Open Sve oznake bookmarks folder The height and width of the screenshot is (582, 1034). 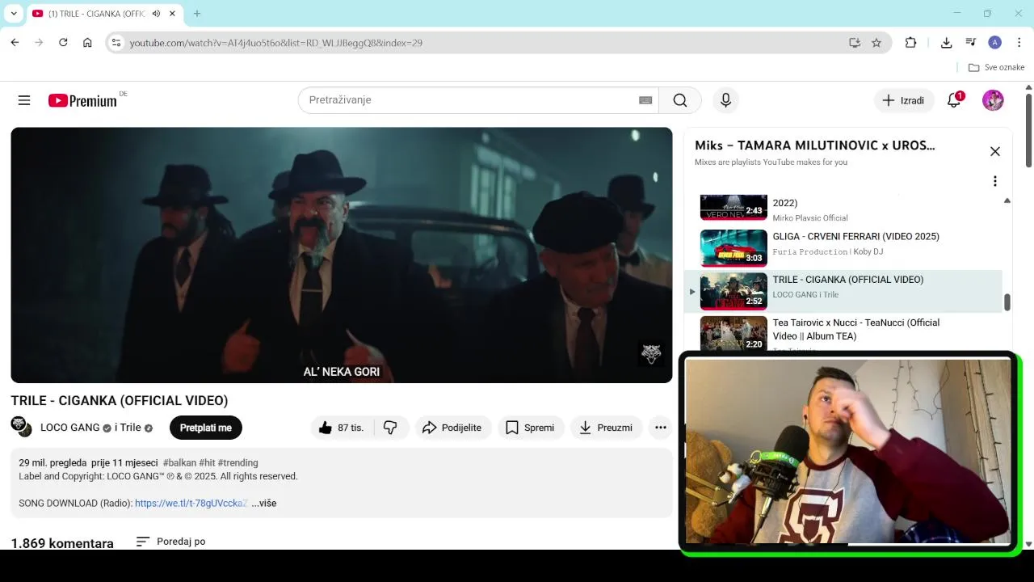tap(996, 67)
